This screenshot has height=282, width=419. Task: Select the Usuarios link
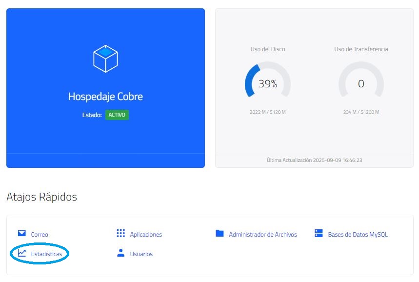click(141, 254)
